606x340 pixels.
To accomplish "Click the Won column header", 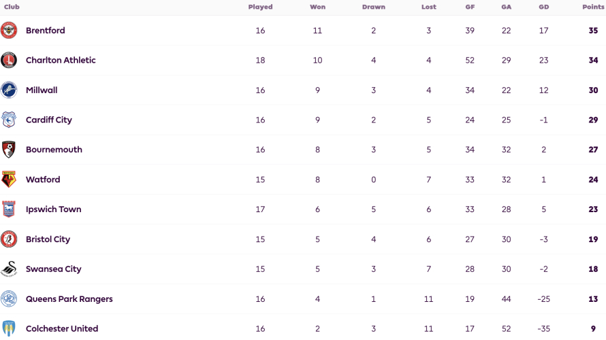I will click(318, 7).
